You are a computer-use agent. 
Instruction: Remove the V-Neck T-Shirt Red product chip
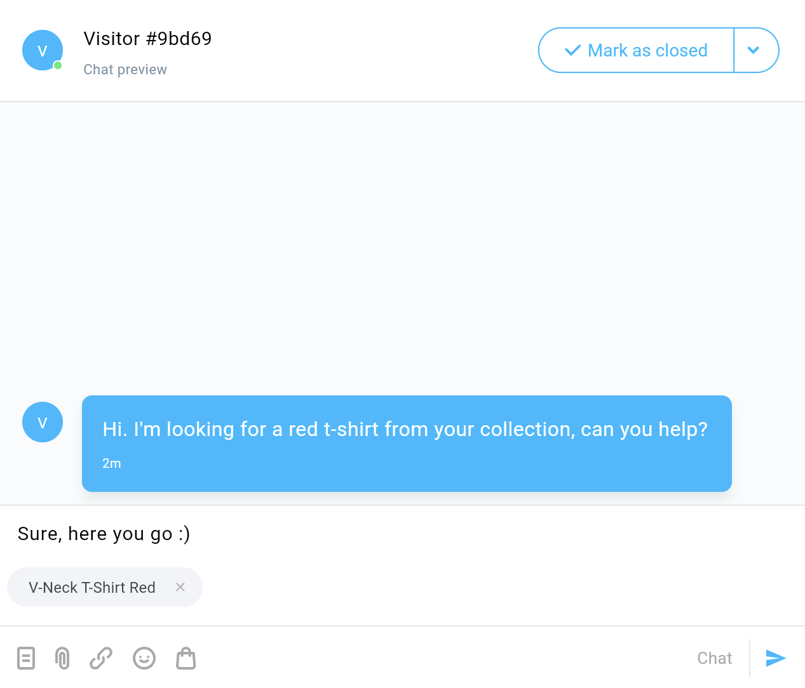click(180, 587)
